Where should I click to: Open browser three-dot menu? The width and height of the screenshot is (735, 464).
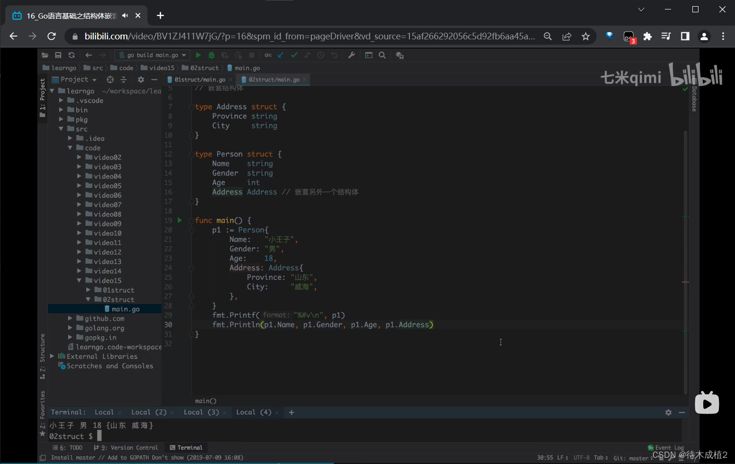click(723, 36)
